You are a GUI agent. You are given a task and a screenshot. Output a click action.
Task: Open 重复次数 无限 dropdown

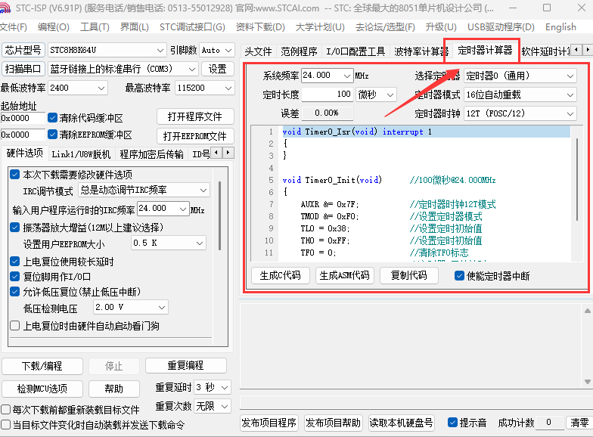212,406
